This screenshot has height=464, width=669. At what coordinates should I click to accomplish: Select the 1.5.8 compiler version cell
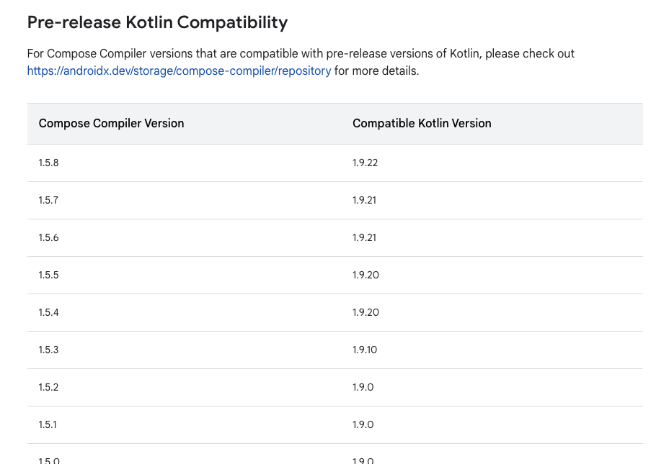[48, 163]
